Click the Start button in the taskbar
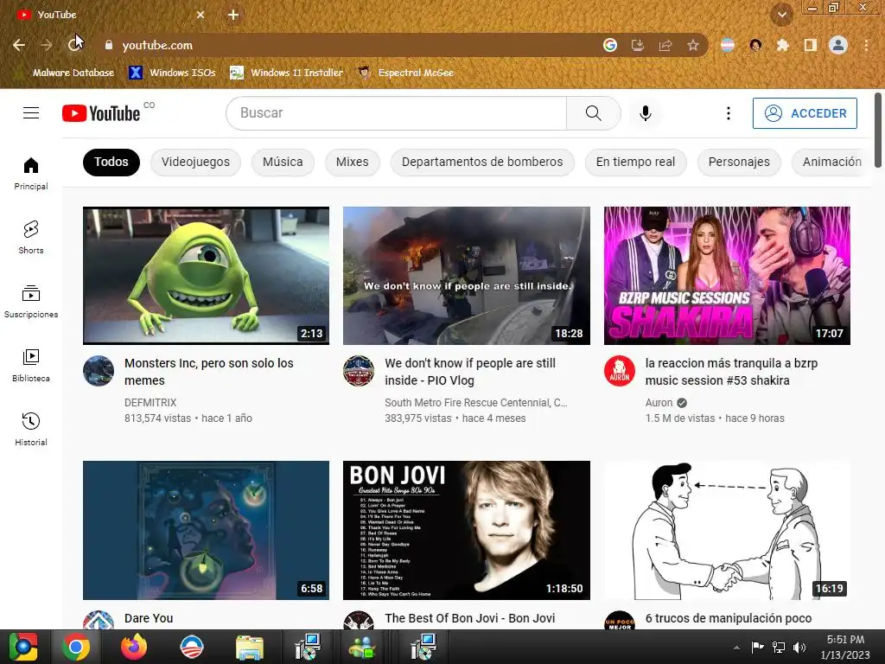The image size is (885, 664). tap(23, 647)
